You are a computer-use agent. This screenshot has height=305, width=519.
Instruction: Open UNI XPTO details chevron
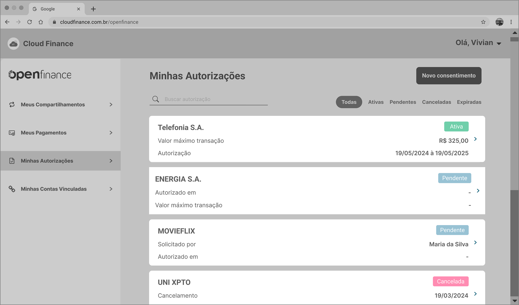475,294
